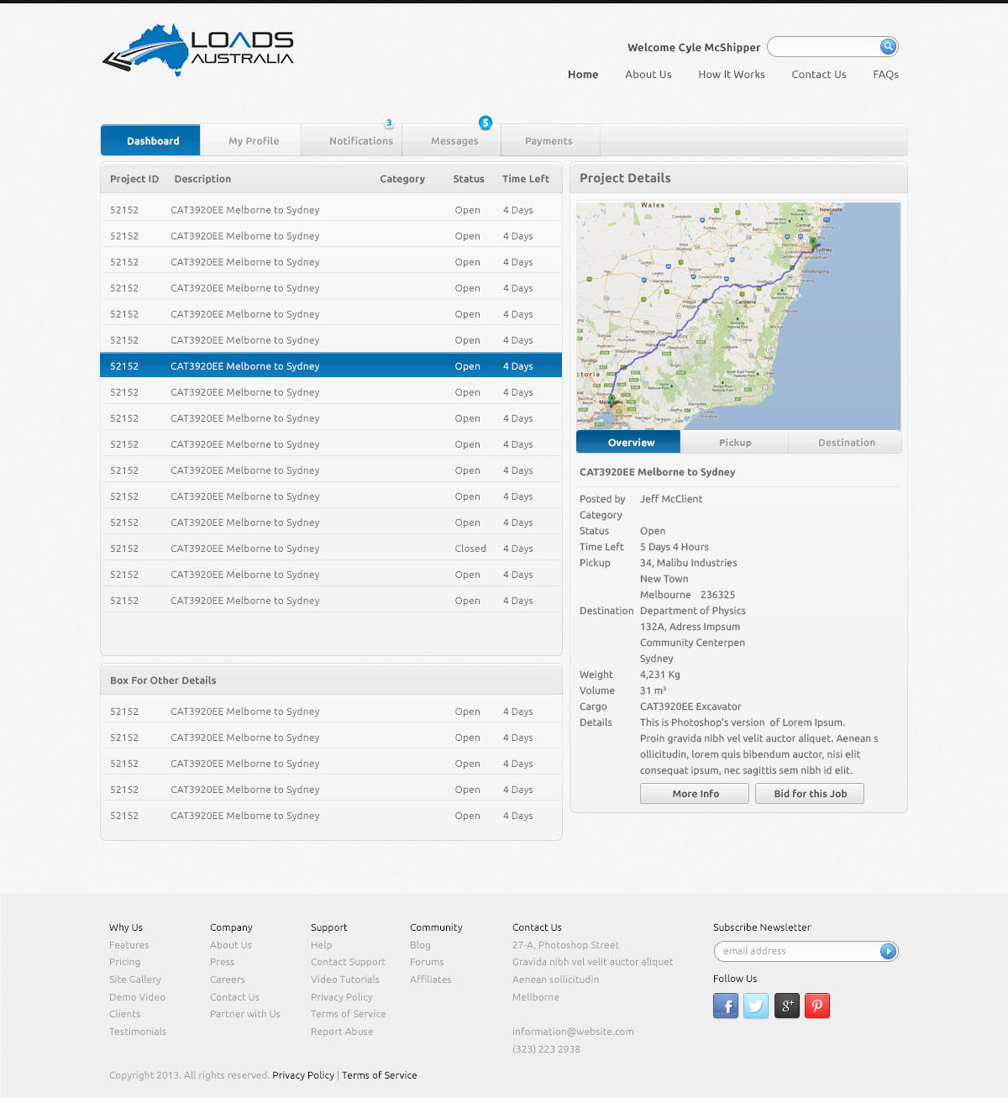Viewport: 1008px width, 1098px height.
Task: Open Video Tutorials footer link
Action: pos(345,979)
